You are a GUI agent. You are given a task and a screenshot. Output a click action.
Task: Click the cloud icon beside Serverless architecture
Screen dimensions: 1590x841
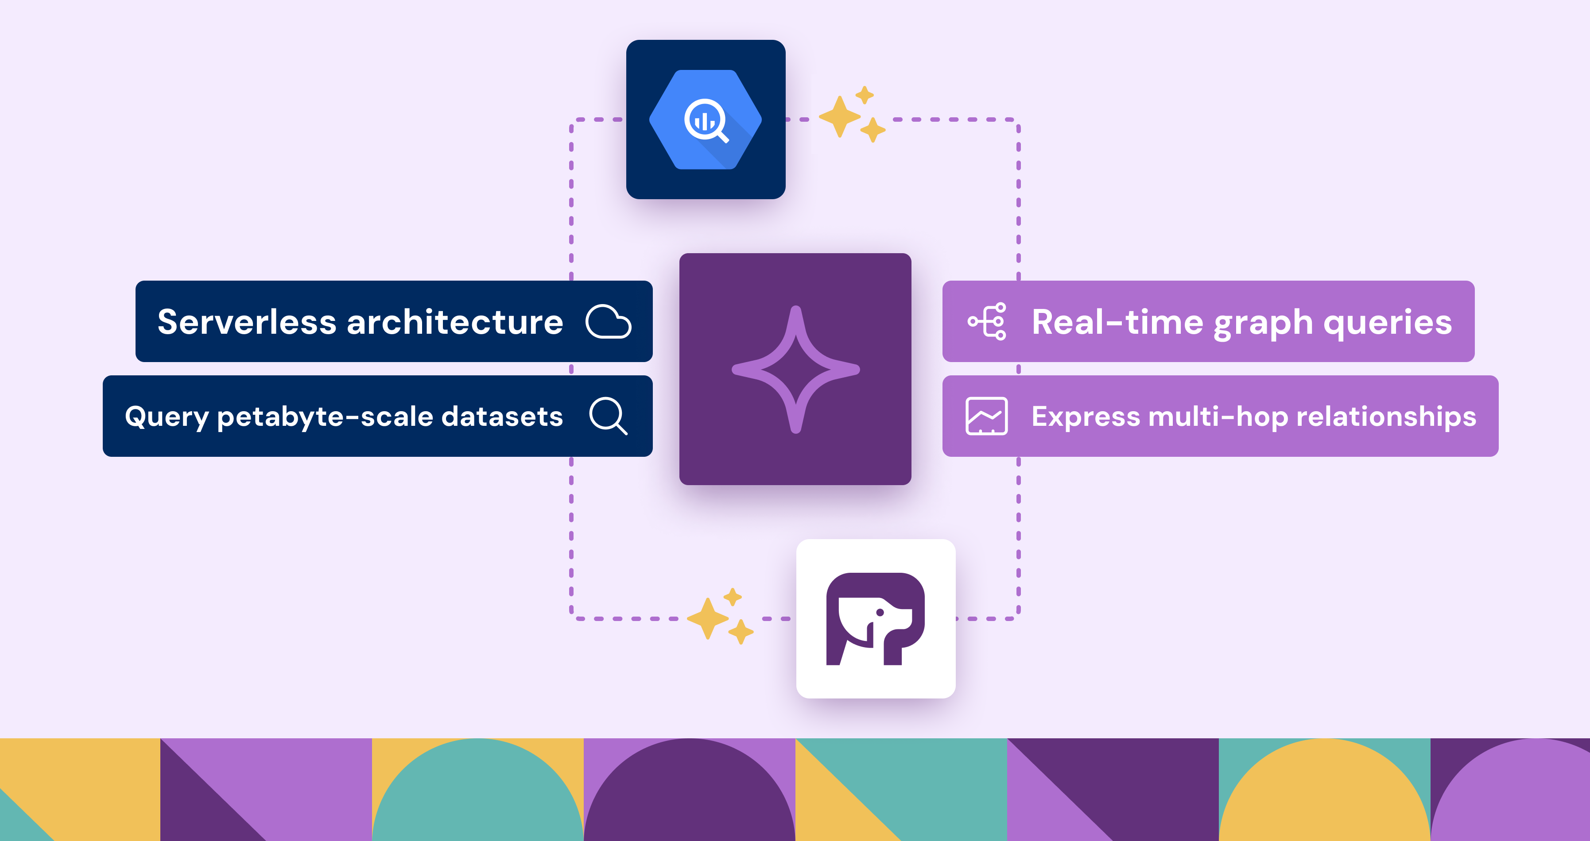[x=608, y=321]
